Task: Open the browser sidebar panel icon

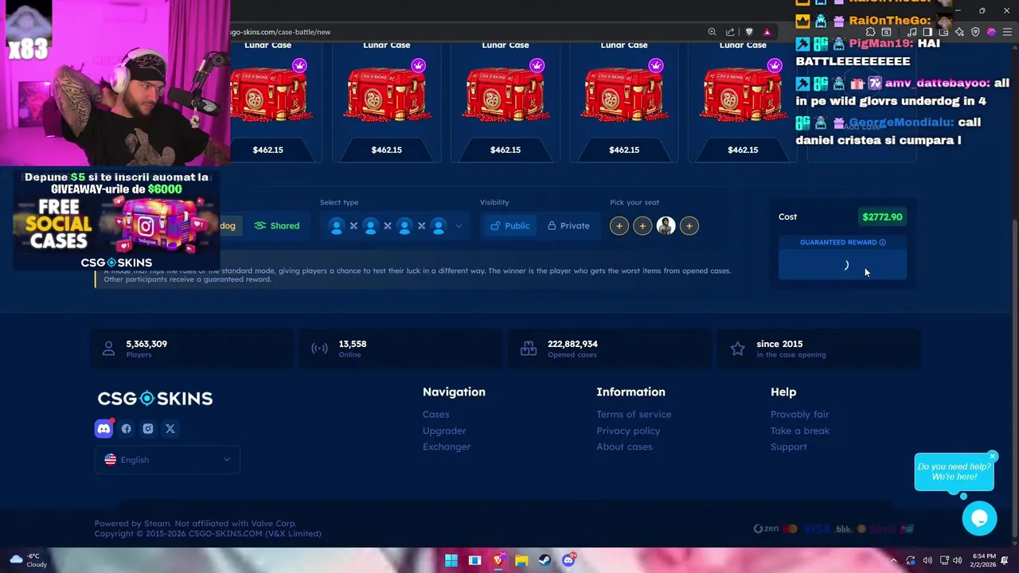Action: click(927, 32)
